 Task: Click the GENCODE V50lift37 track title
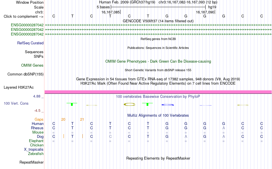pos(158,21)
